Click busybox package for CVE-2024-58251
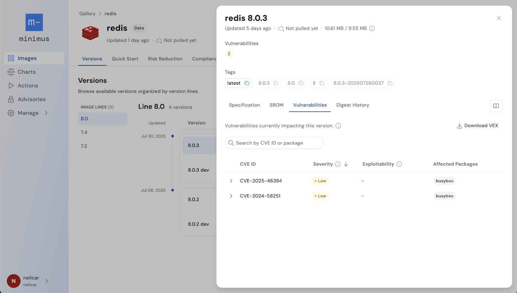The height and width of the screenshot is (293, 517). click(444, 196)
